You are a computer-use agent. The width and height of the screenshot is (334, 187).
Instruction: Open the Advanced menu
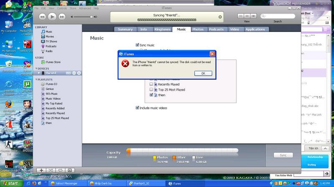click(85, 8)
